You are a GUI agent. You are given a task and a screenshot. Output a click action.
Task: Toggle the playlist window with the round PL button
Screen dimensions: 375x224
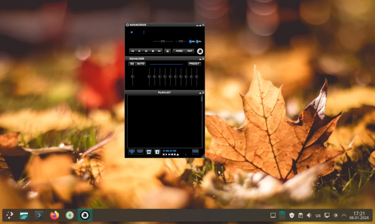197,42
